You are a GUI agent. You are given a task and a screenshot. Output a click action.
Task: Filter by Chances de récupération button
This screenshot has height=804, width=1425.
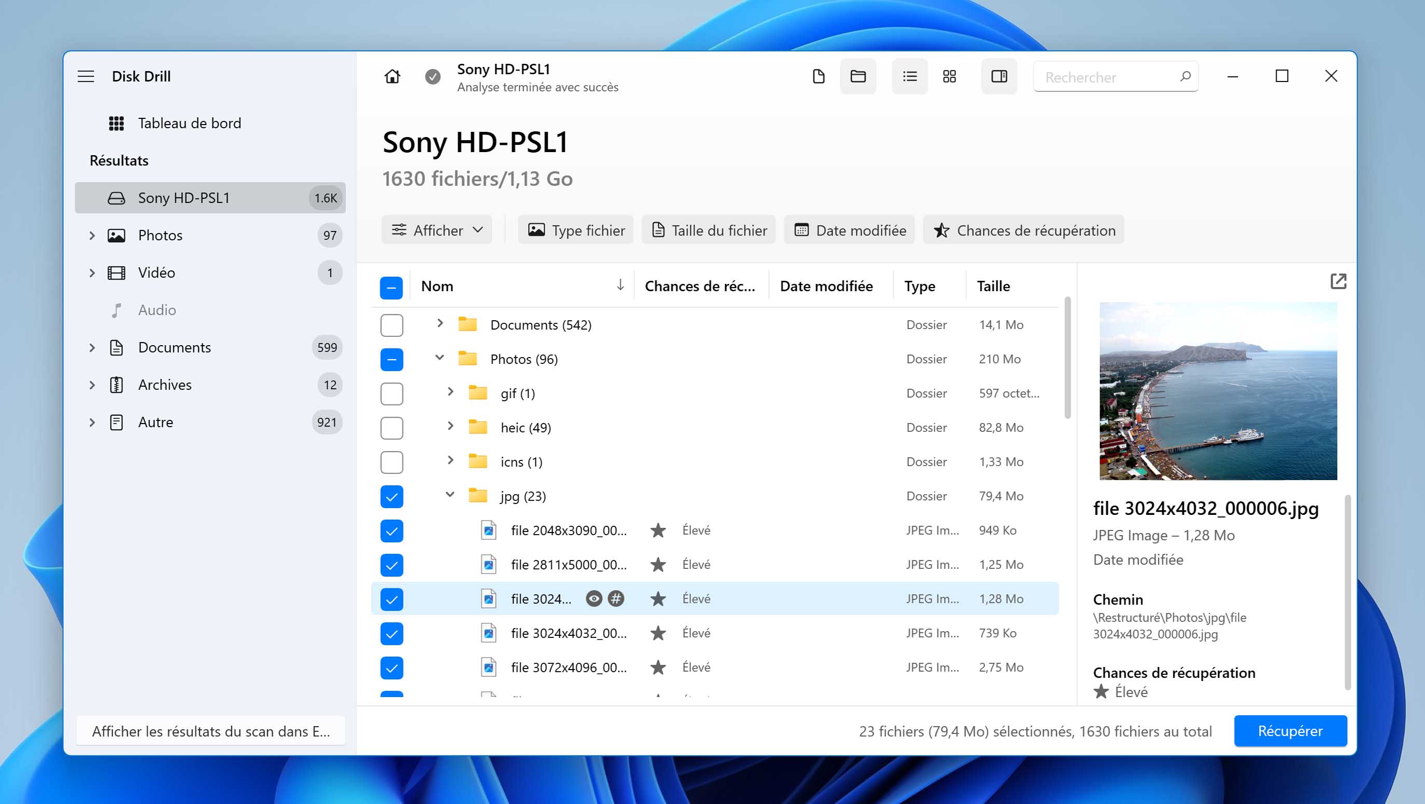pos(1024,230)
